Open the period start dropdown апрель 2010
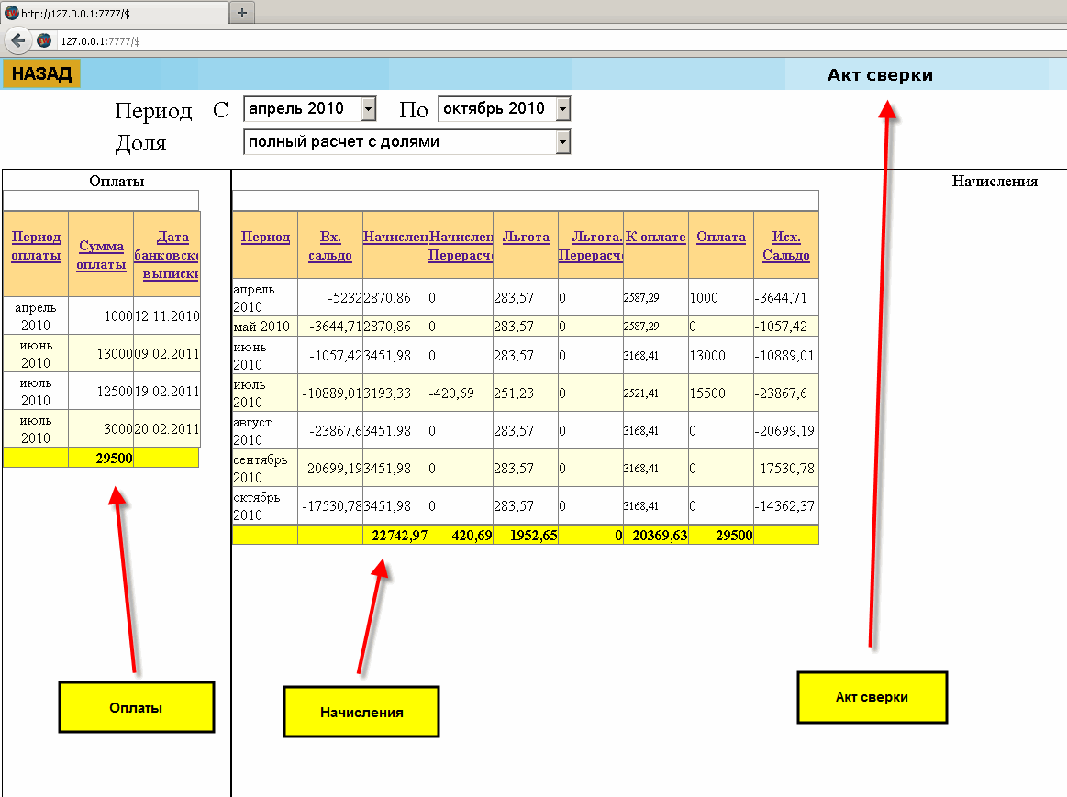Image resolution: width=1067 pixels, height=797 pixels. point(309,109)
